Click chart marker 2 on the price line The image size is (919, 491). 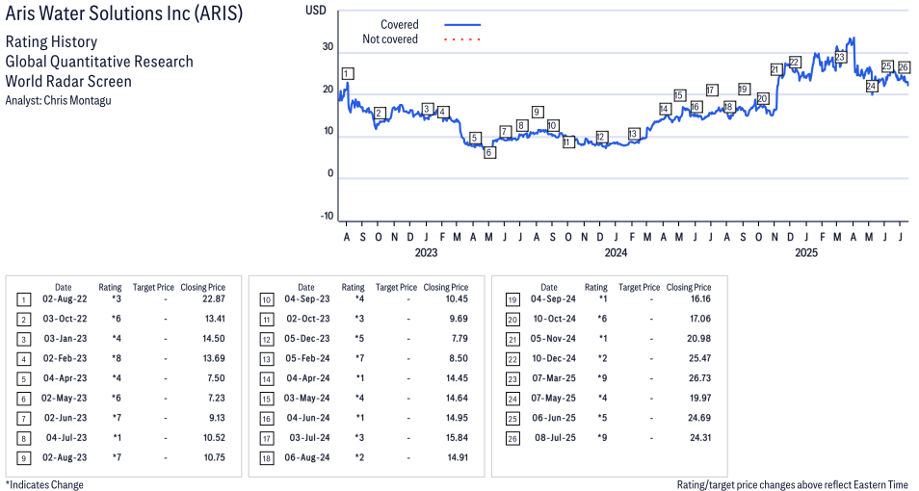point(380,113)
